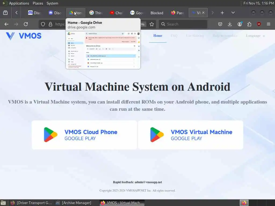Switch to the Firefox 'Pass' tab

[178, 13]
